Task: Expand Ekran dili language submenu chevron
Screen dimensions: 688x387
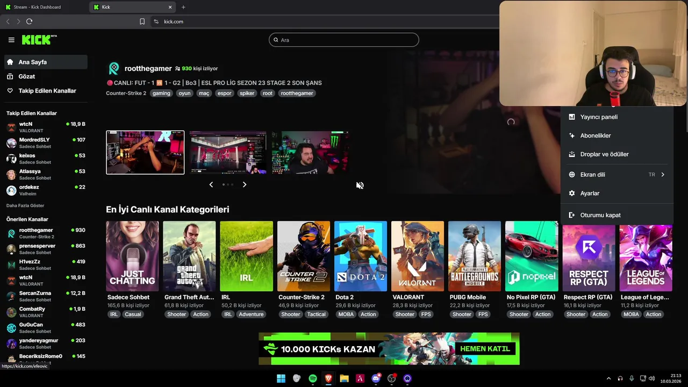Action: click(x=663, y=175)
